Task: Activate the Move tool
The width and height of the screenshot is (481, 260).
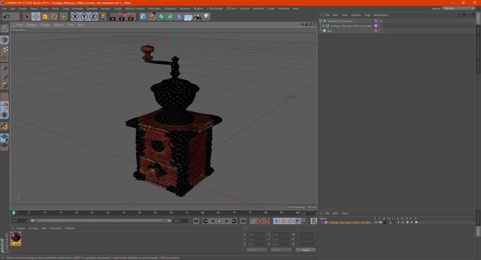Action: pos(36,17)
